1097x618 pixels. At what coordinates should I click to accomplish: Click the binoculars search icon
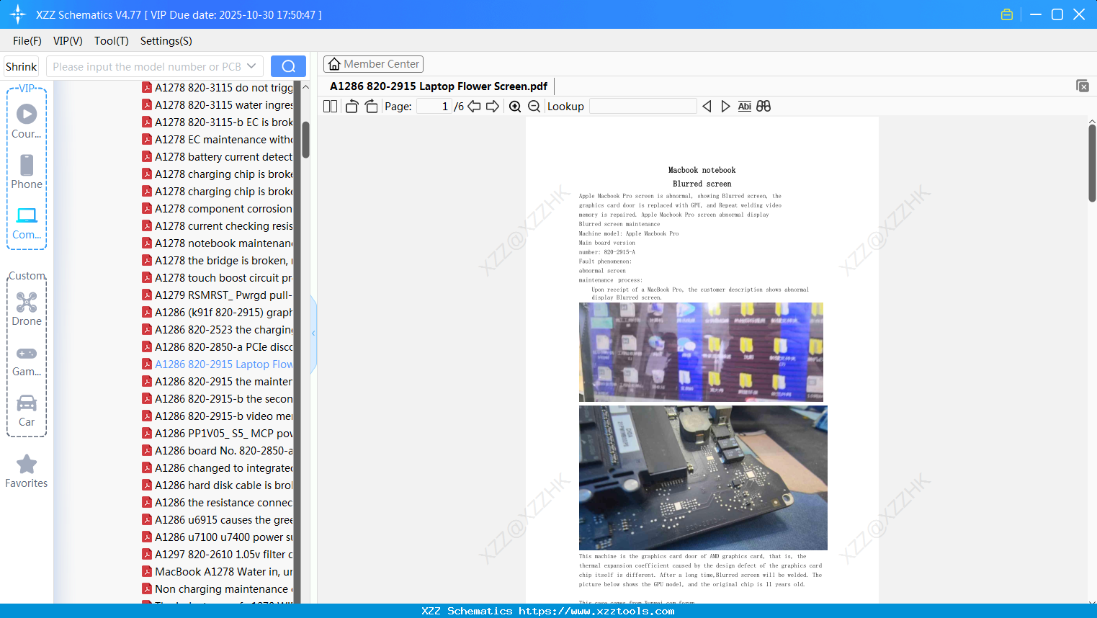point(764,106)
